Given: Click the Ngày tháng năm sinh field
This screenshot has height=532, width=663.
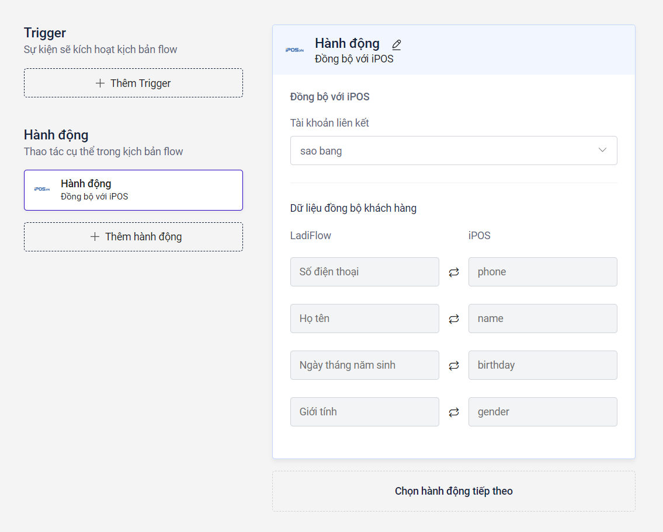Looking at the screenshot, I should pos(365,365).
